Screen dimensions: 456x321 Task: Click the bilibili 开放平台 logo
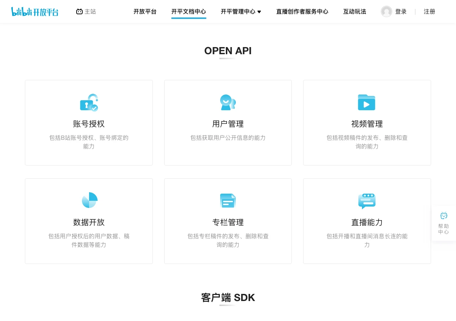click(x=35, y=12)
